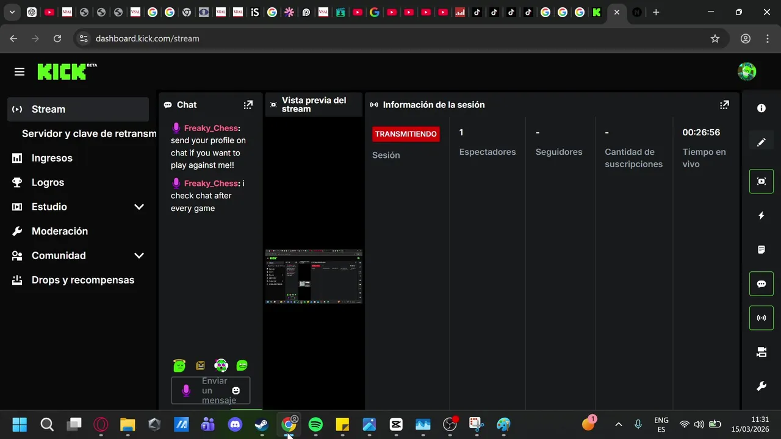Open Spotify from the taskbar
781x439 pixels.
[x=315, y=424]
